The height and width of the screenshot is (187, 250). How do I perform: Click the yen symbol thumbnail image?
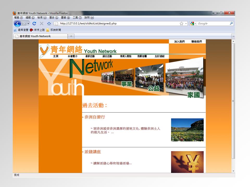point(187,162)
